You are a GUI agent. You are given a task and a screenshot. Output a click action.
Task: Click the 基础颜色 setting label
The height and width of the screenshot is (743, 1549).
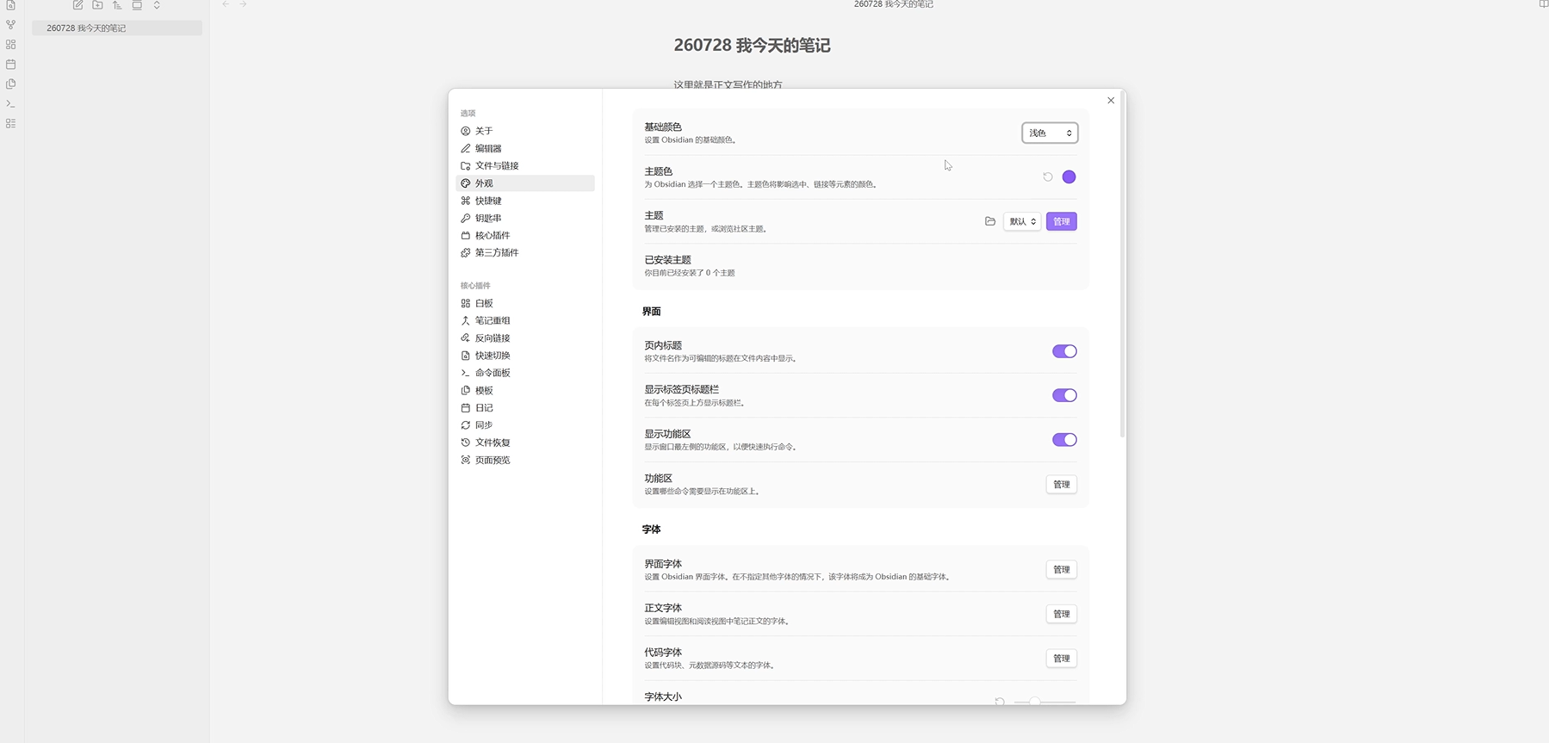point(663,127)
